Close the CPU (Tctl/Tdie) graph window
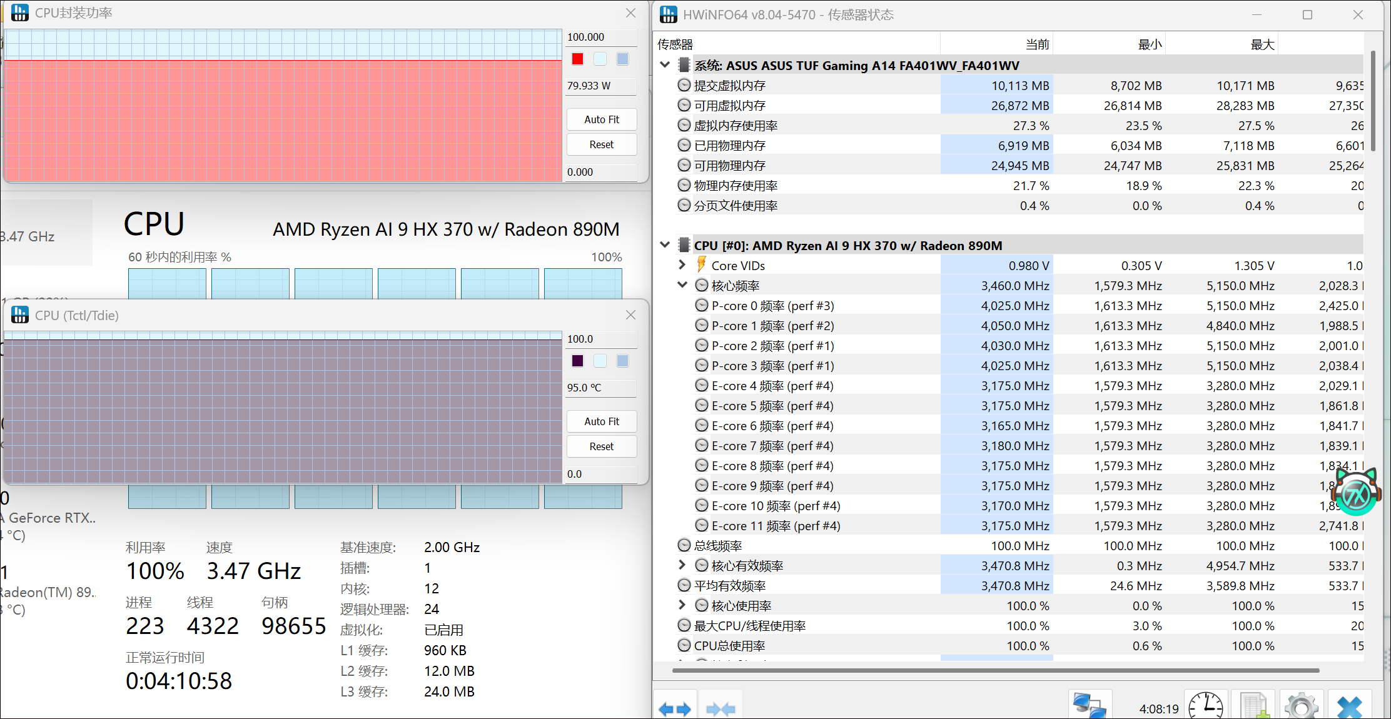Image resolution: width=1391 pixels, height=719 pixels. click(630, 315)
